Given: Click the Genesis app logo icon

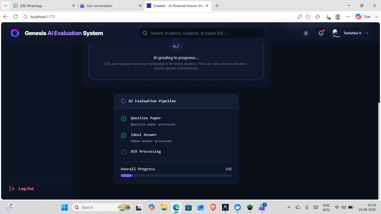Looking at the screenshot, I should (15, 33).
